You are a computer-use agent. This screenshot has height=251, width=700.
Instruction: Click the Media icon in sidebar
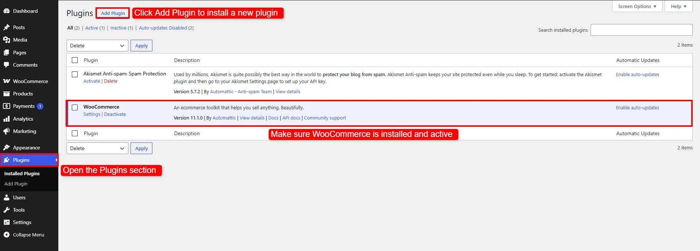7,40
